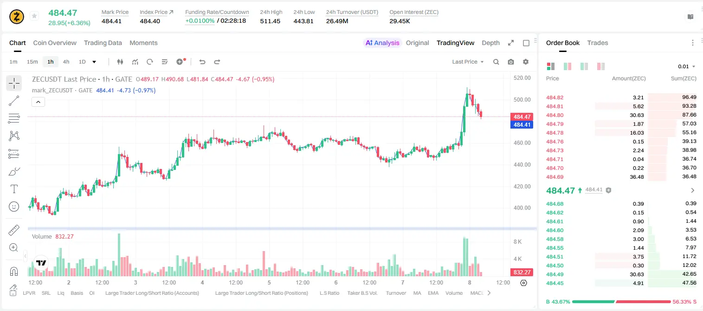Select the Text annotation tool
703x311 pixels.
click(14, 189)
